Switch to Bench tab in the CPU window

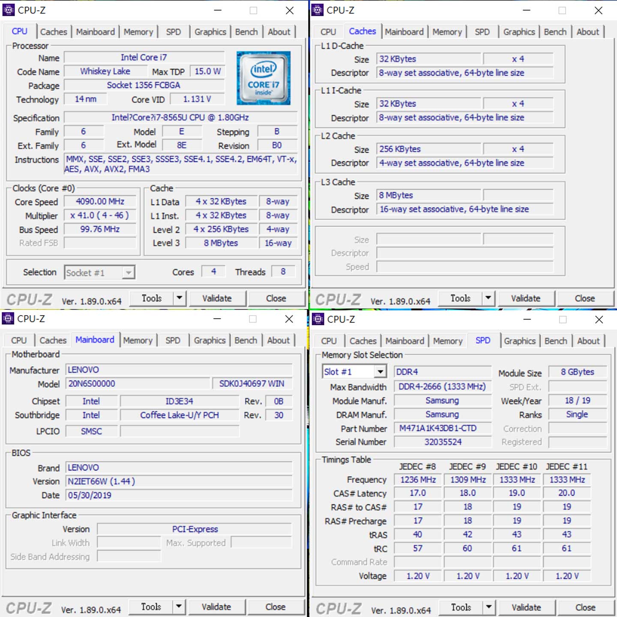(246, 32)
